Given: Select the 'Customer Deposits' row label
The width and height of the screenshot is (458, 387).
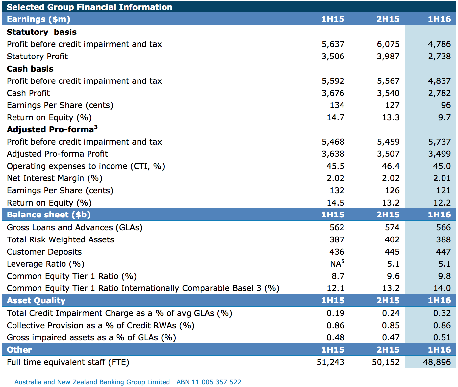Looking at the screenshot, I should pos(44,252).
